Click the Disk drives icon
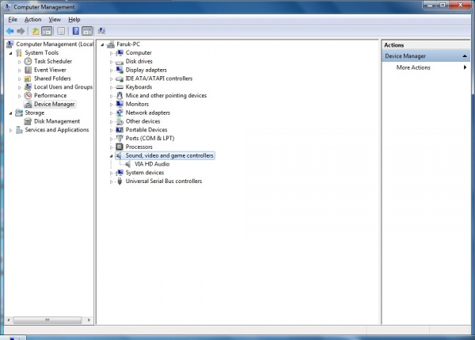The width and height of the screenshot is (475, 340). point(120,62)
